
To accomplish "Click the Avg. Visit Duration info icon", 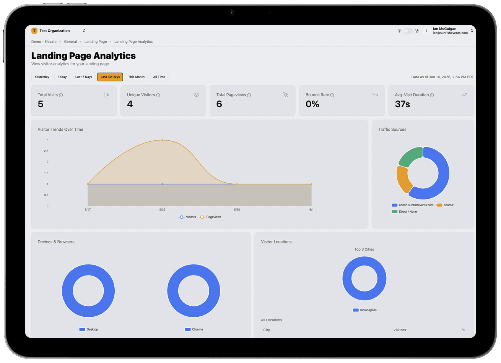I will tap(432, 95).
